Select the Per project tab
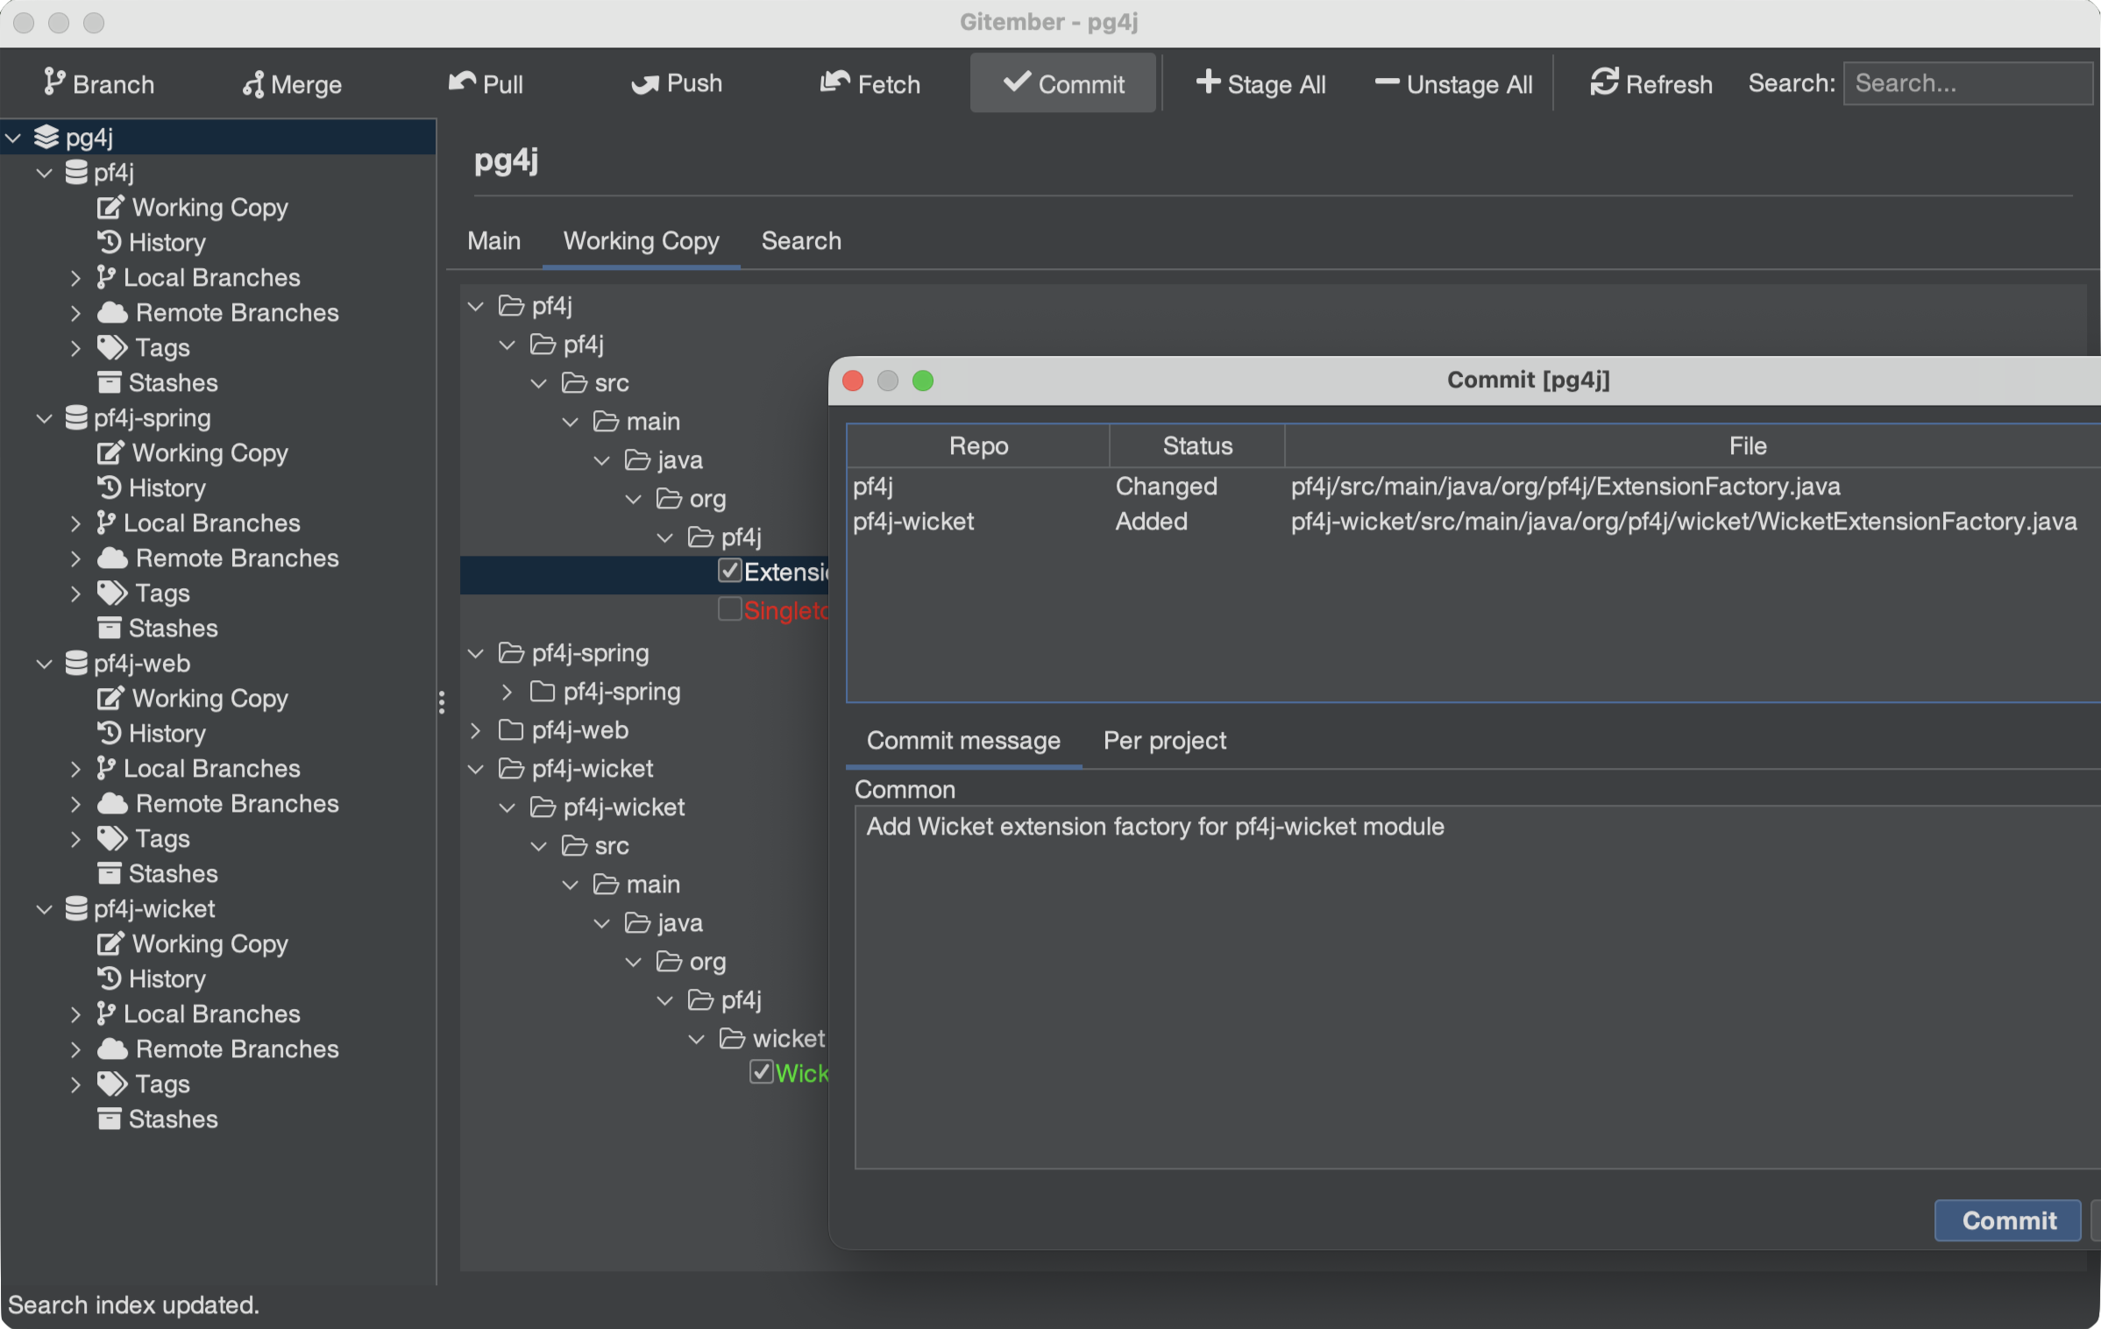2101x1329 pixels. pos(1165,741)
